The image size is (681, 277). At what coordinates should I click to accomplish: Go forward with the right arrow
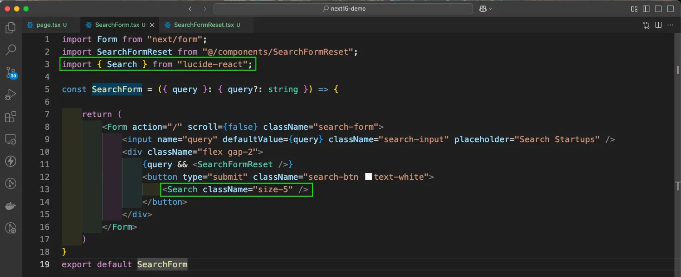point(204,9)
